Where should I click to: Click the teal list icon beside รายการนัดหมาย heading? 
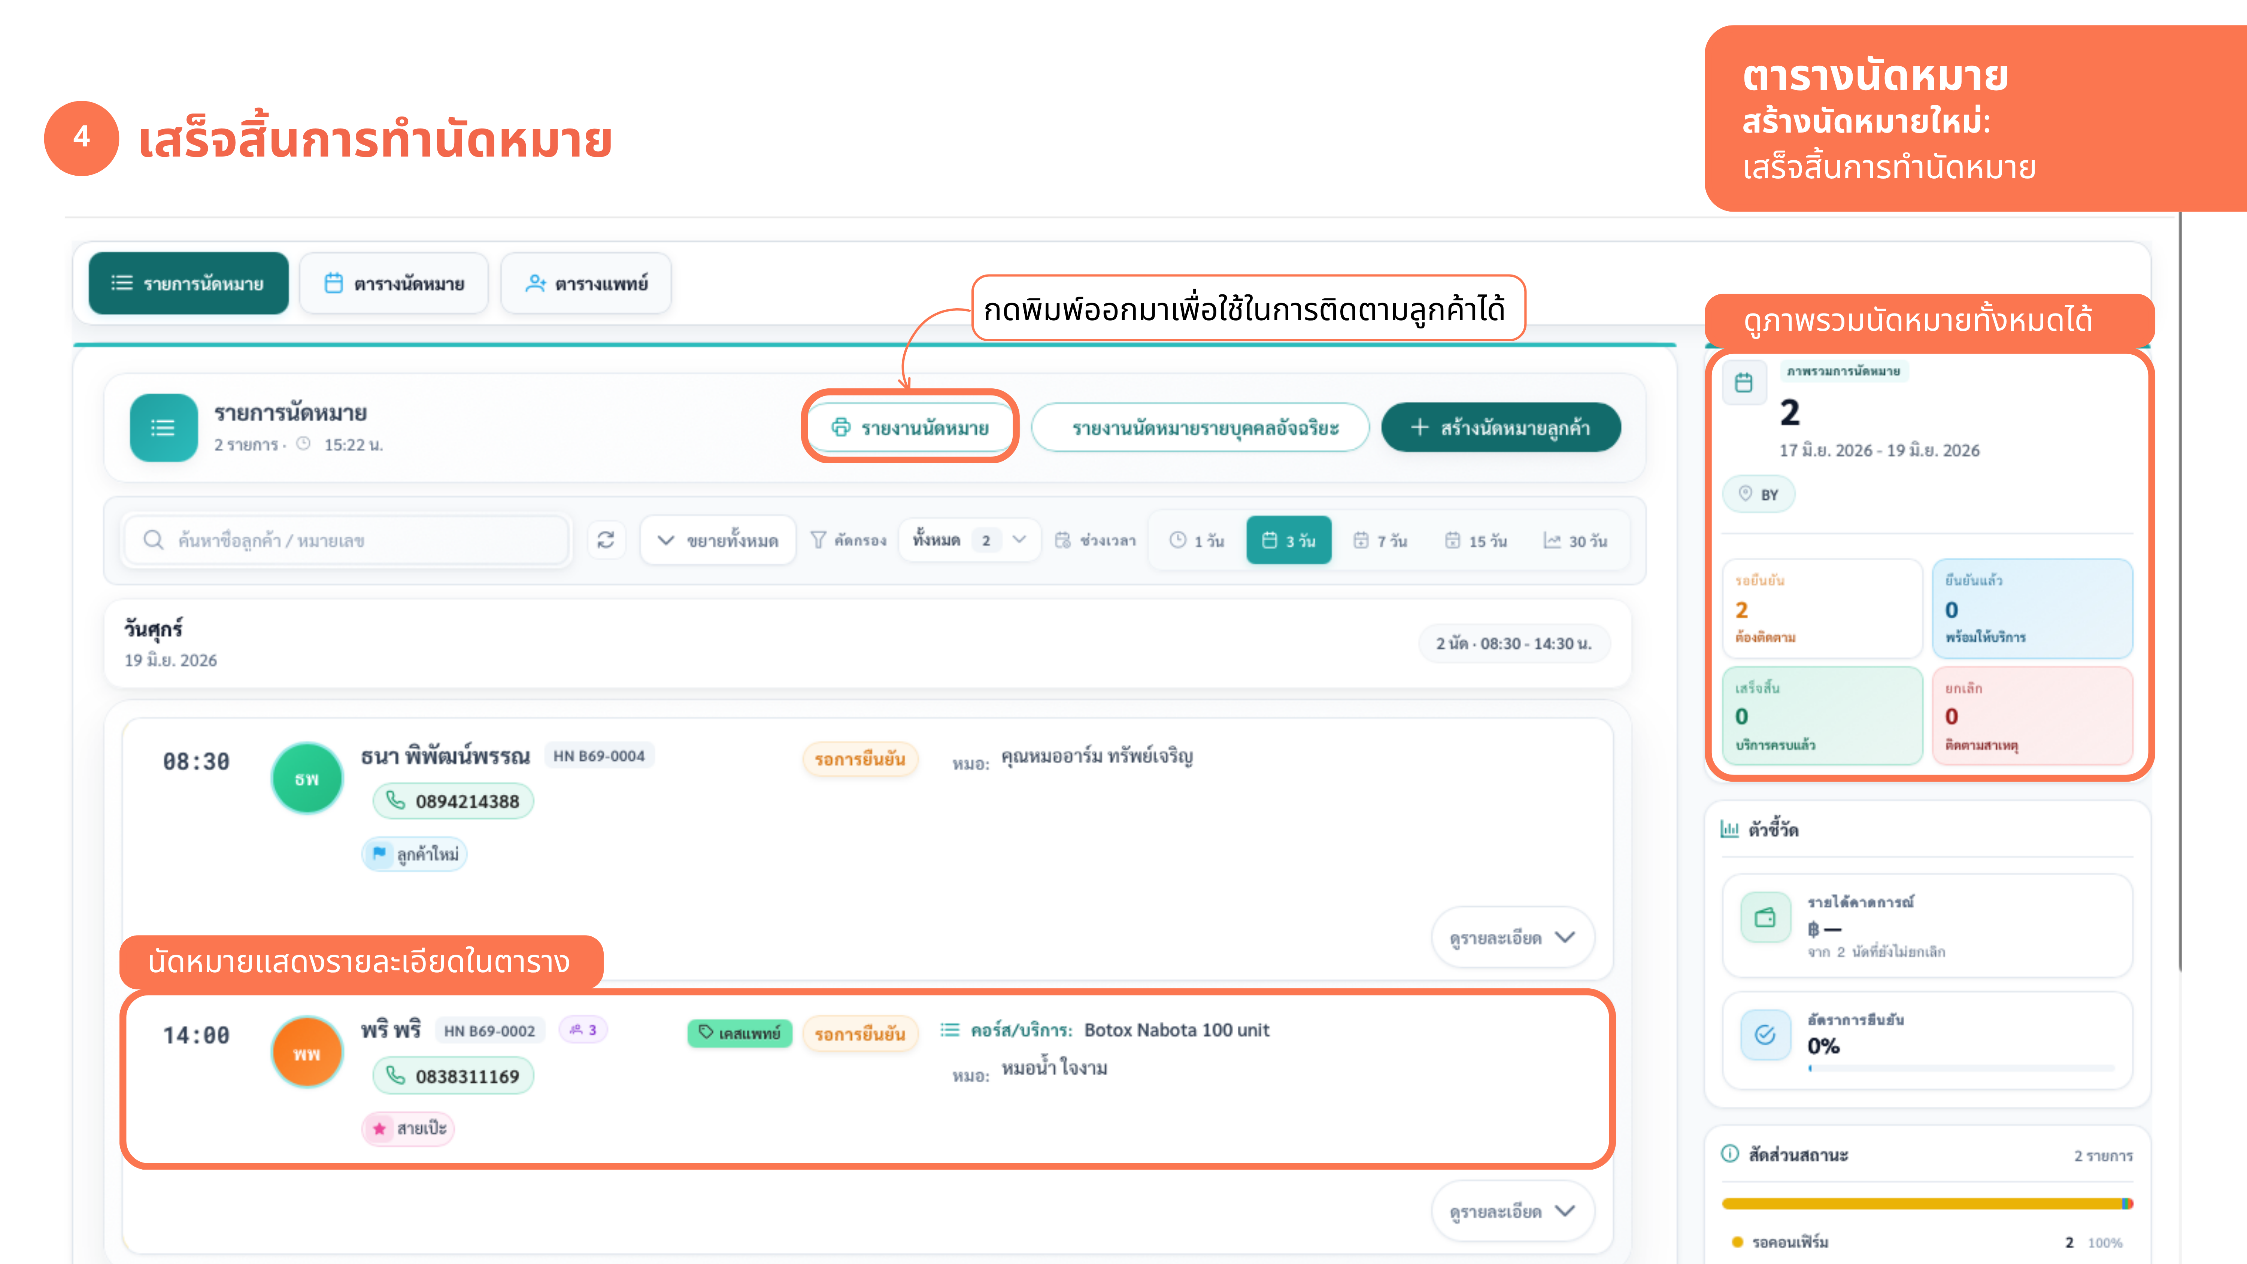click(x=163, y=427)
